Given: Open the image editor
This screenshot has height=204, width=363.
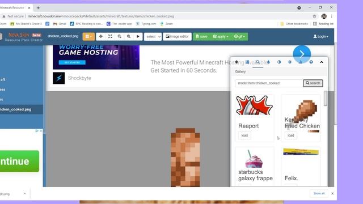Looking at the screenshot, I should pyautogui.click(x=177, y=36).
